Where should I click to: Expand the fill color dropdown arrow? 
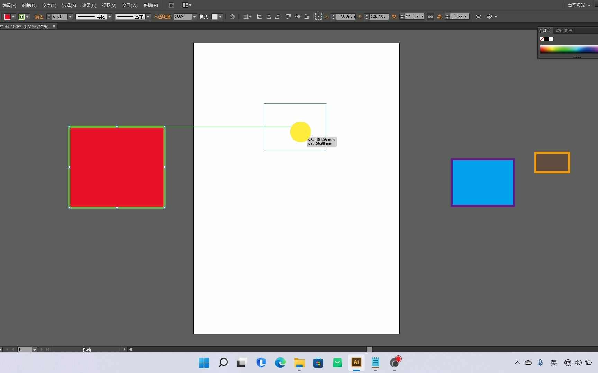click(x=13, y=17)
